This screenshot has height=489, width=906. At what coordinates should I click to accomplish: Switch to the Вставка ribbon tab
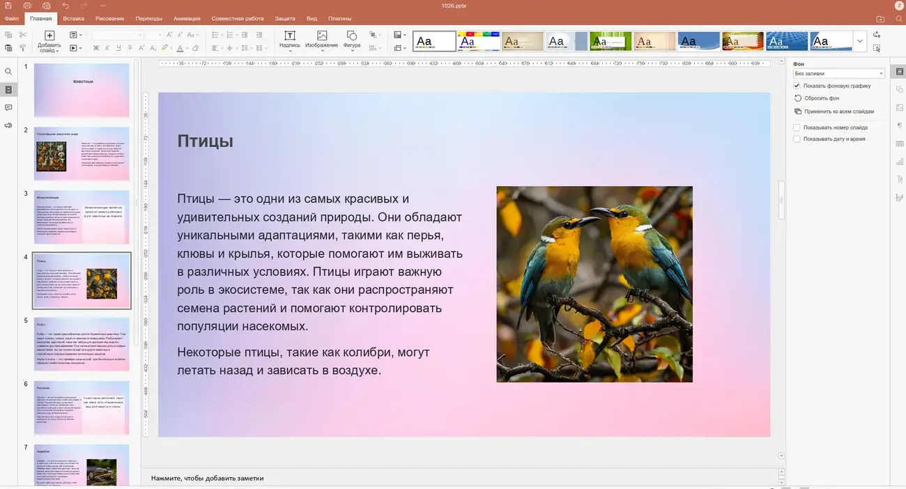coord(73,18)
